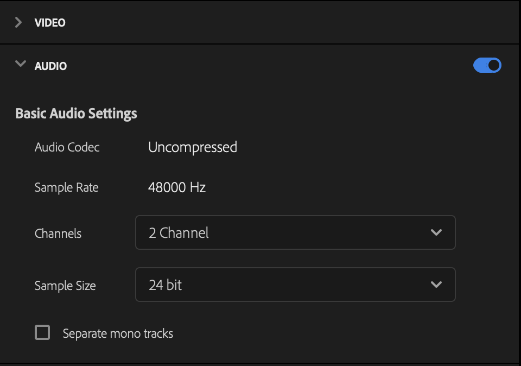Click the Sample Size dropdown arrow icon
This screenshot has height=366, width=521.
point(436,285)
